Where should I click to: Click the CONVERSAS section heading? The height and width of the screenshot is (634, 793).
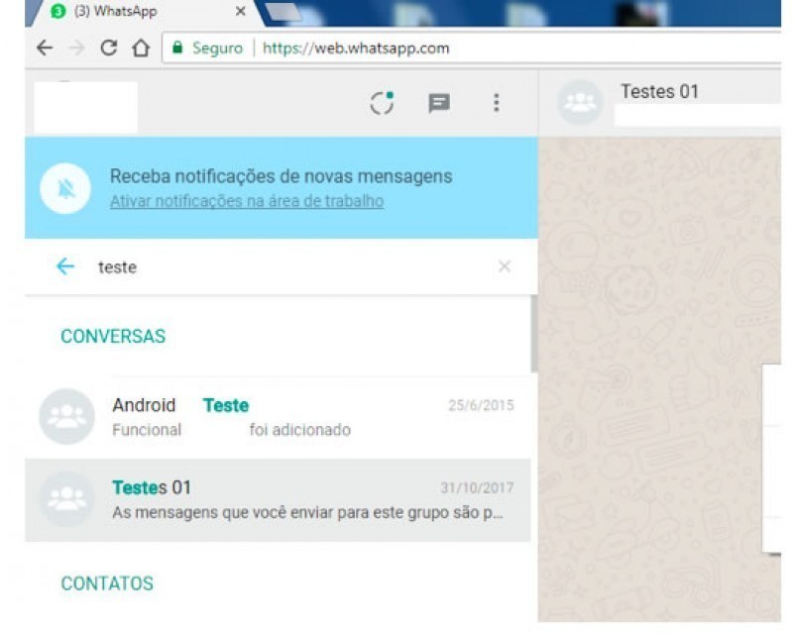113,336
